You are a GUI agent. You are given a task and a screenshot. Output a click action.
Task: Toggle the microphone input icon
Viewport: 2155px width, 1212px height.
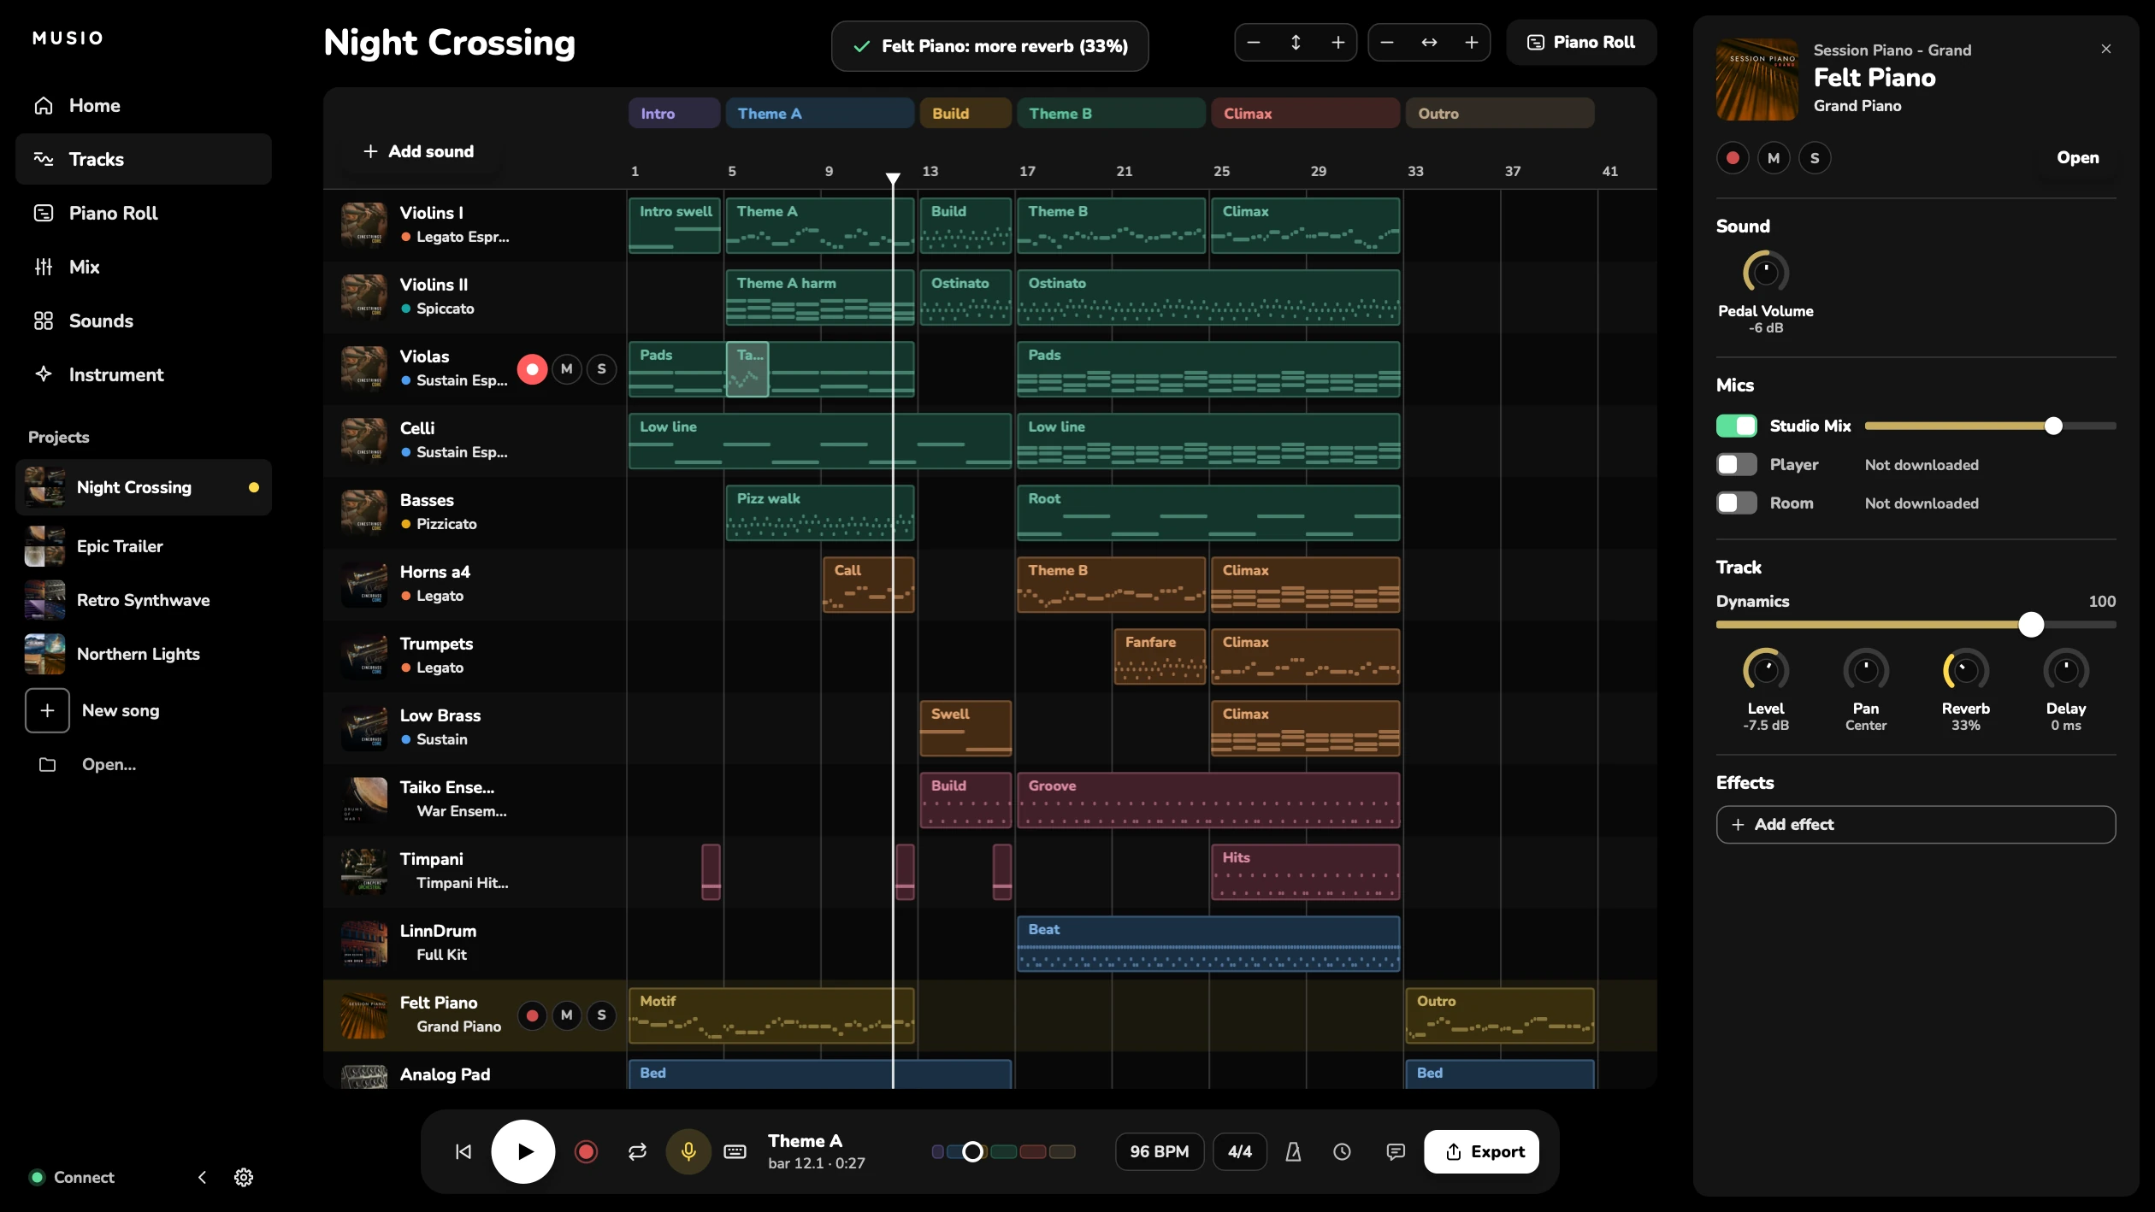click(x=688, y=1151)
